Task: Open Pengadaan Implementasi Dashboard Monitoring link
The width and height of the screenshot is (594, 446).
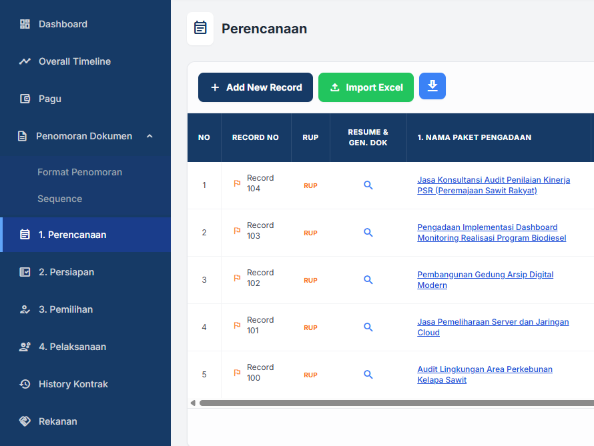Action: [492, 233]
